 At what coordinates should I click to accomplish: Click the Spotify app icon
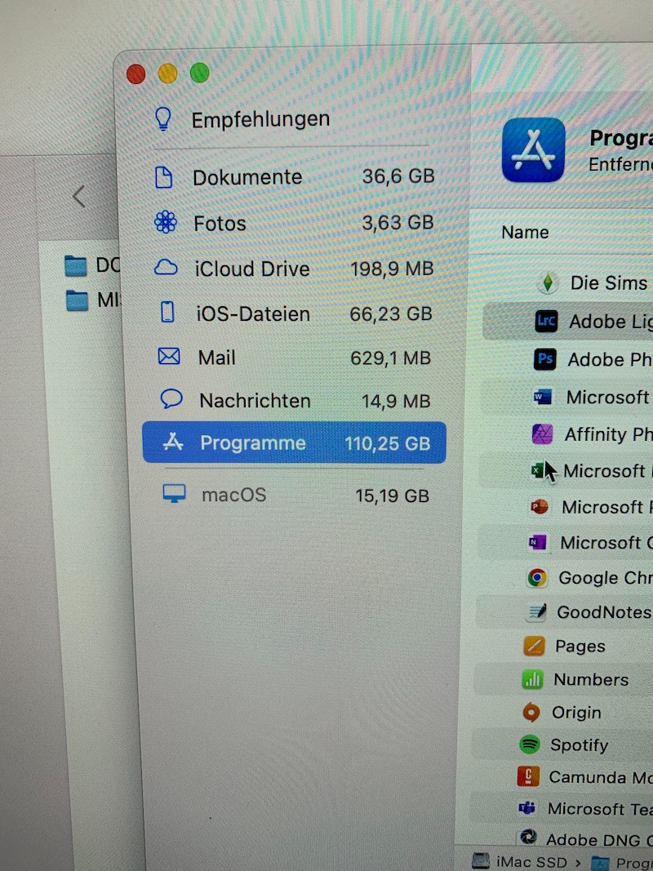[x=529, y=744]
